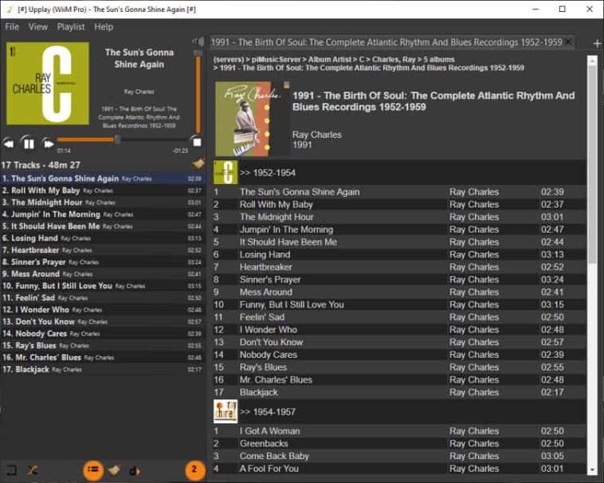Screen dimensions: 604x483
Task: Stop playback with the stop button
Action: point(197,142)
